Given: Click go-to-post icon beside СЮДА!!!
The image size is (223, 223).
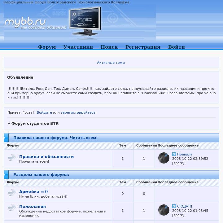Looking at the screenshot, I should pos(174,206).
